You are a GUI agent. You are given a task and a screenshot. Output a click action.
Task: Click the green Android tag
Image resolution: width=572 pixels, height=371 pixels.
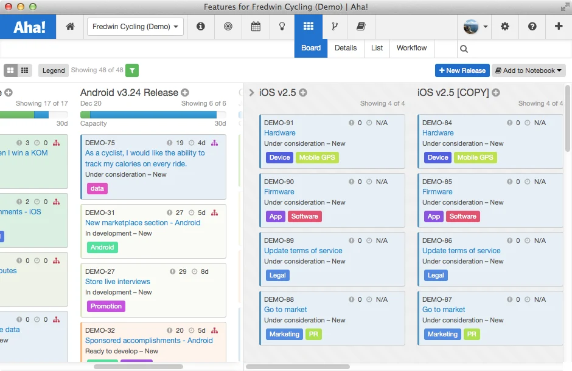click(x=102, y=247)
